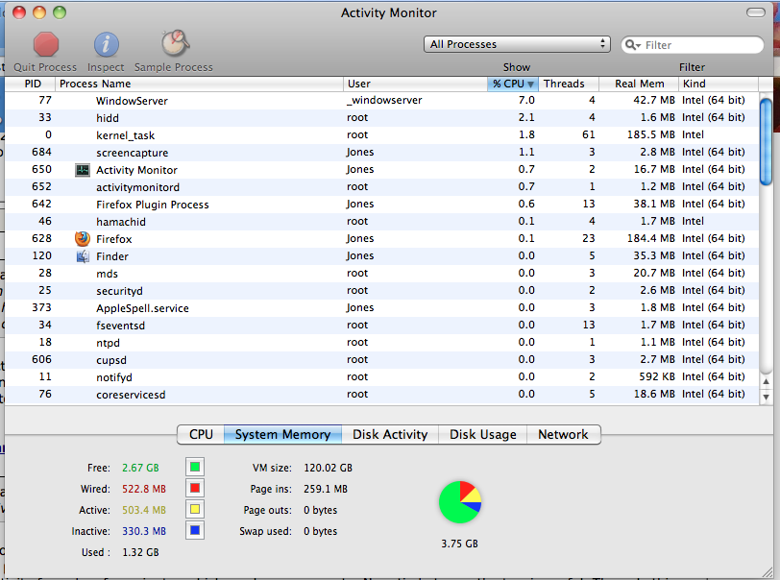Click the 330.3 MB Inactive value
780x580 pixels.
(x=144, y=531)
